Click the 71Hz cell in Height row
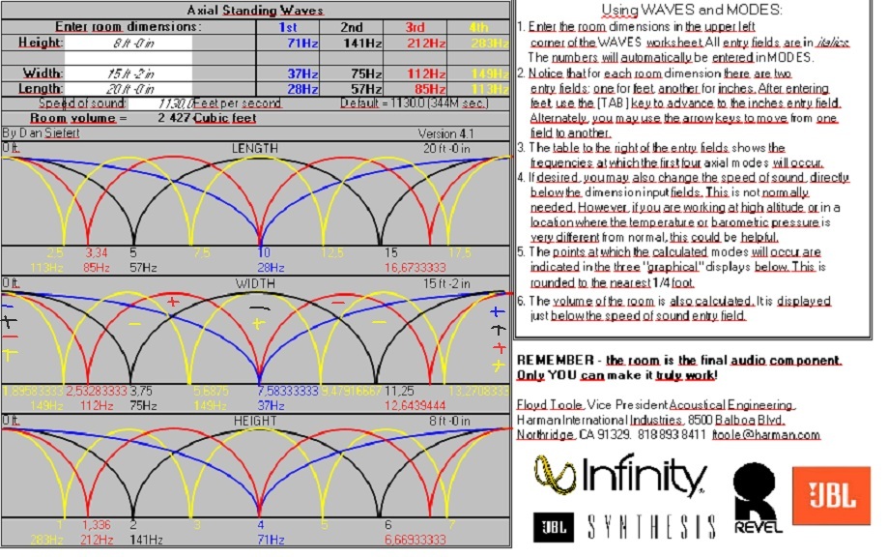 coord(288,43)
